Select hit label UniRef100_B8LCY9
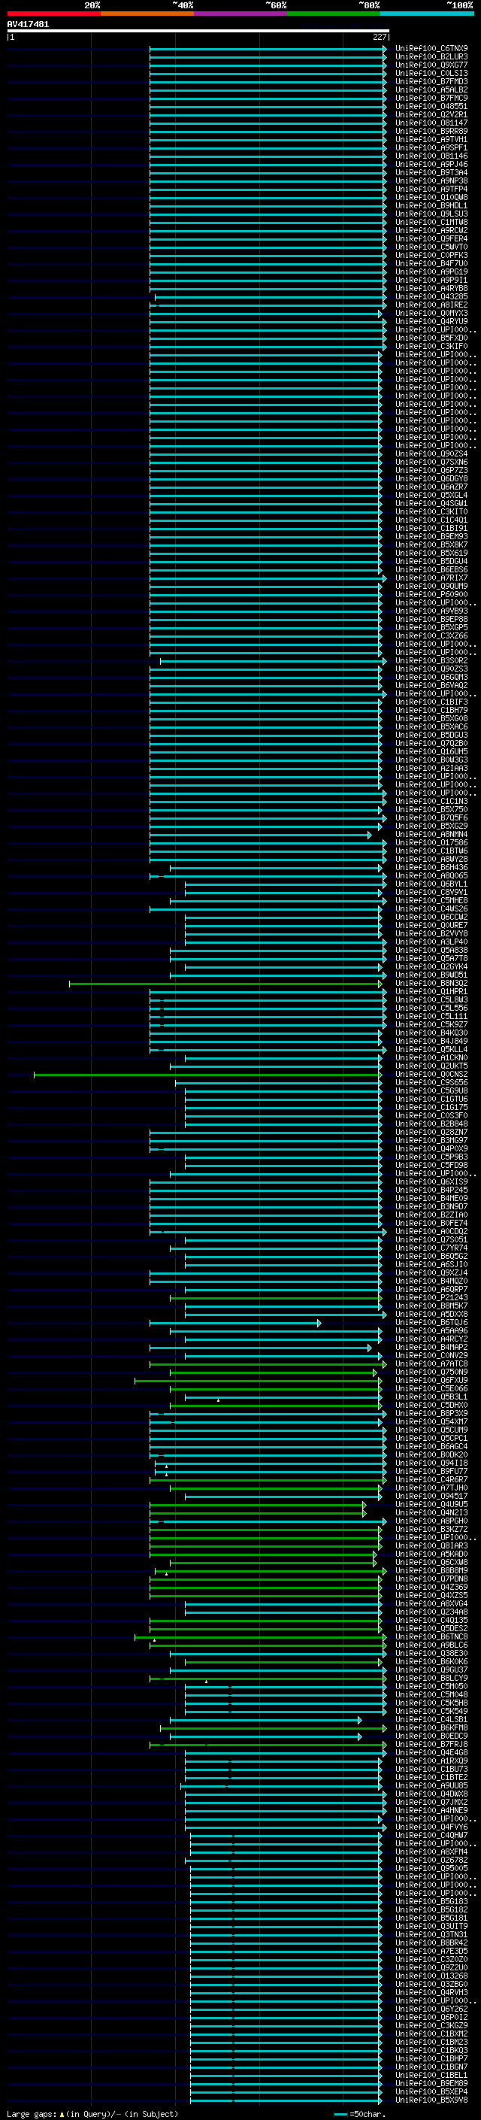The width and height of the screenshot is (481, 2120). tap(431, 1678)
